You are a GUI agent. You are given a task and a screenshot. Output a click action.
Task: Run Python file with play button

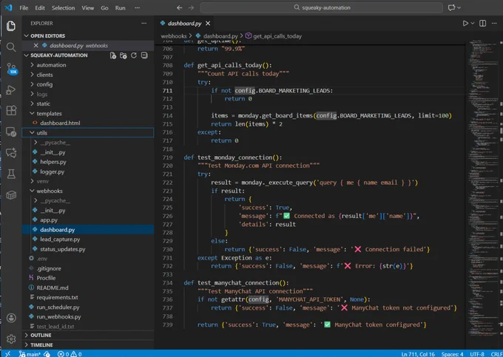[465, 24]
